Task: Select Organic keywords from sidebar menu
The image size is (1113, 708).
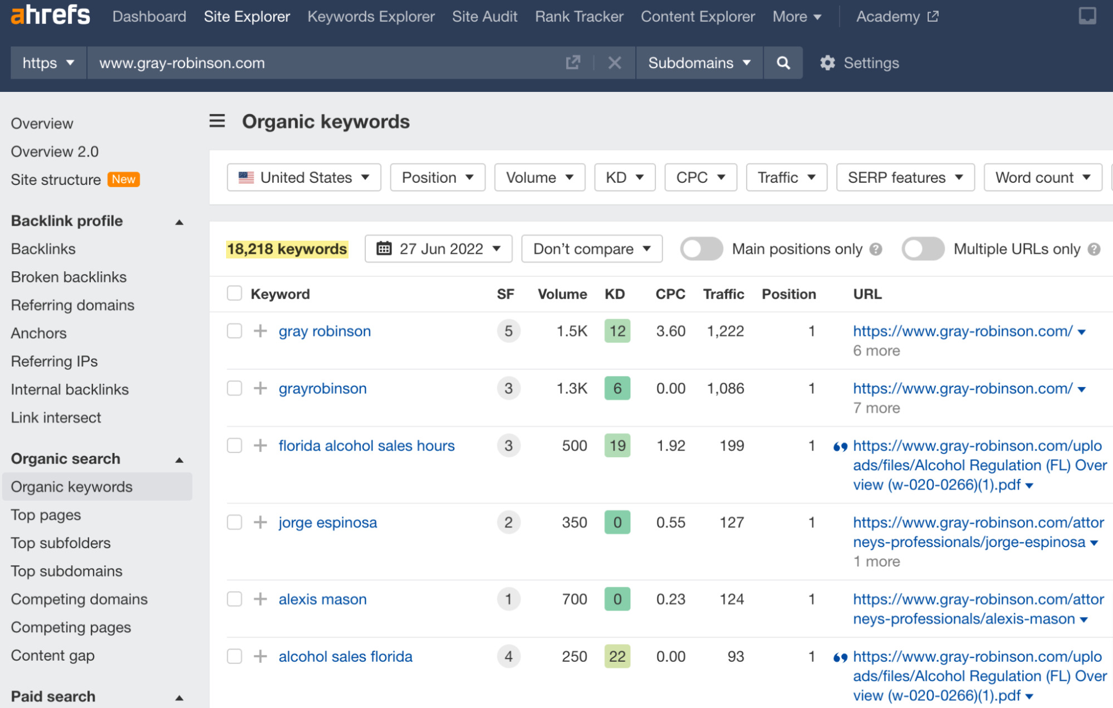Action: (x=72, y=486)
